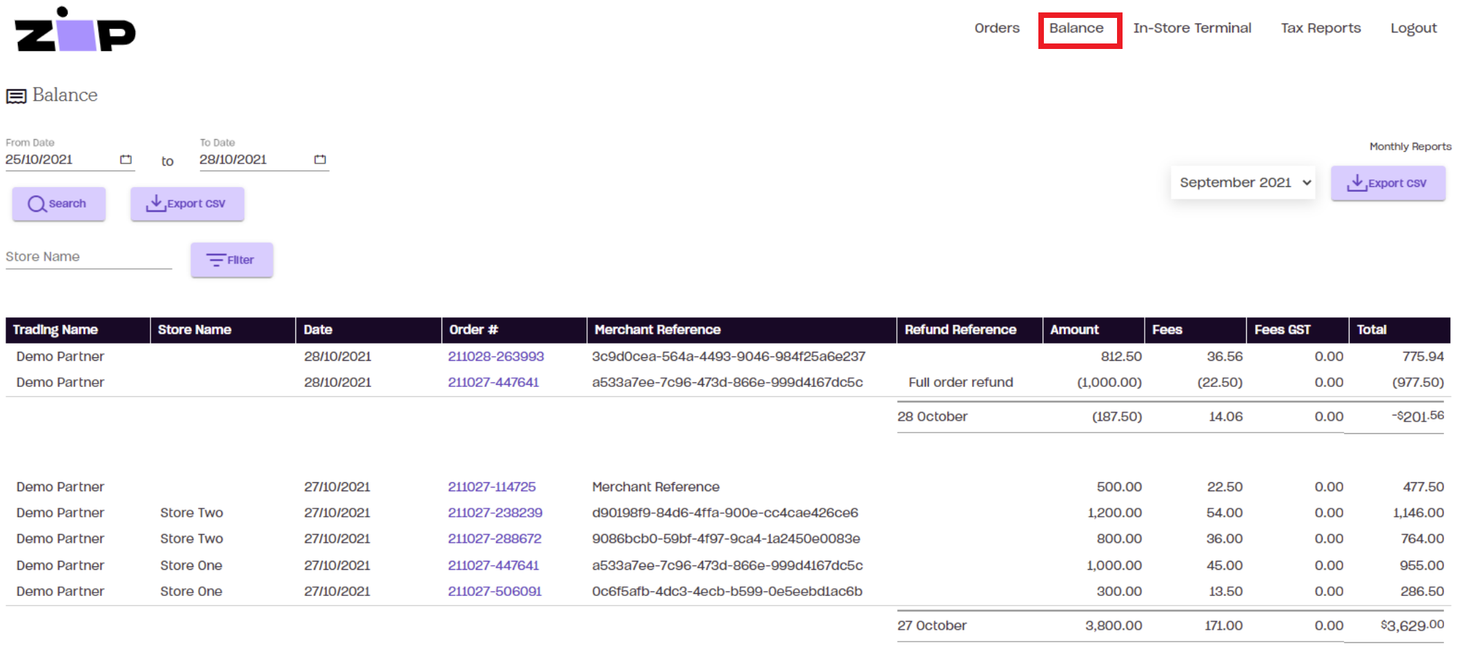Click the Fees column header
Image resolution: width=1462 pixels, height=656 pixels.
[x=1196, y=330]
